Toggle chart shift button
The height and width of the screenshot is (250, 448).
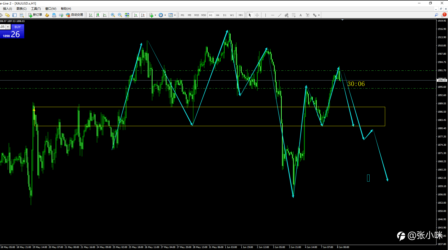[143, 15]
